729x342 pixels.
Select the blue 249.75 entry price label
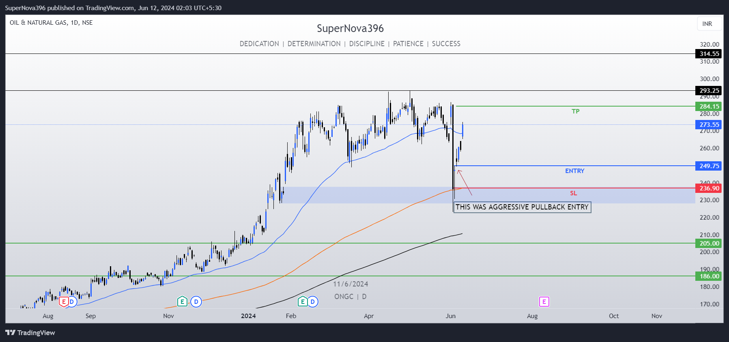coord(709,166)
